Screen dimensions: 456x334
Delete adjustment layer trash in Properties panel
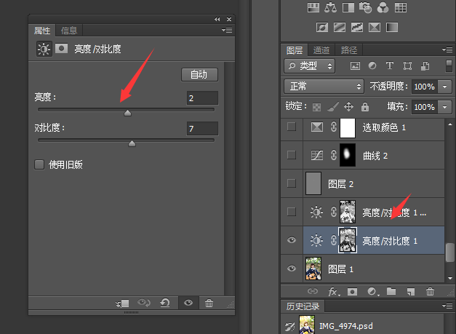click(x=209, y=303)
